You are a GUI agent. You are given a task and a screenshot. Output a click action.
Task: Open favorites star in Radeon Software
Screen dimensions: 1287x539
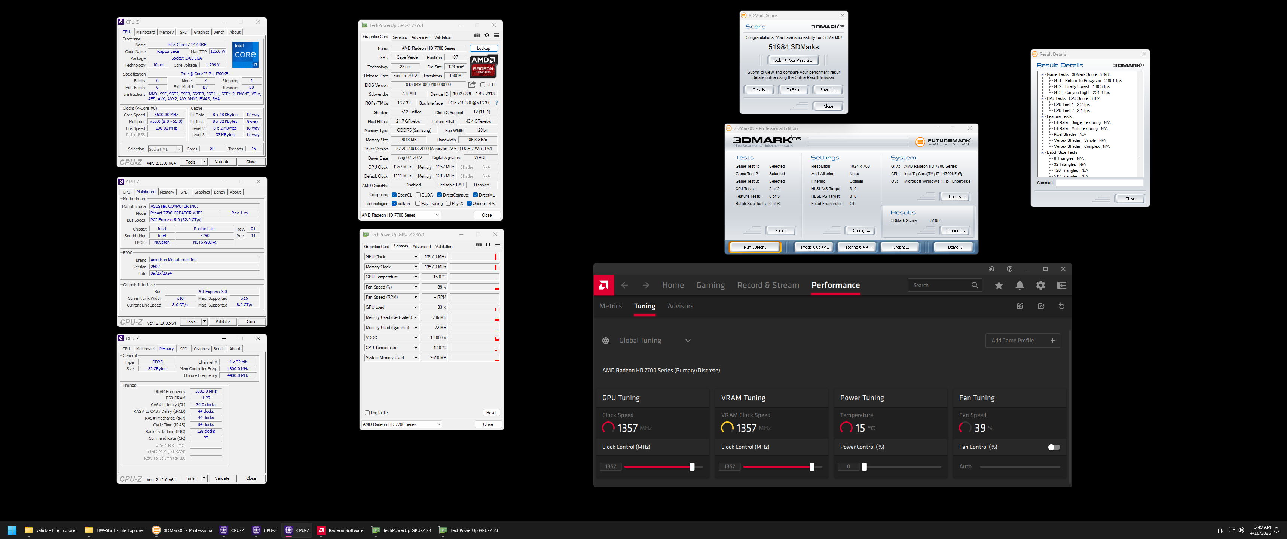(x=999, y=285)
